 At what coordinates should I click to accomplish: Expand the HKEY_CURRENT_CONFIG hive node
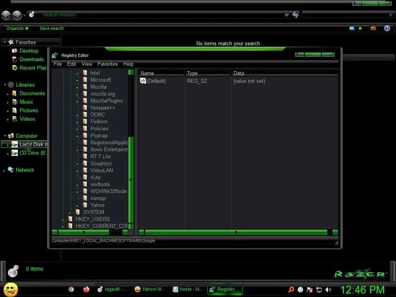[63, 227]
